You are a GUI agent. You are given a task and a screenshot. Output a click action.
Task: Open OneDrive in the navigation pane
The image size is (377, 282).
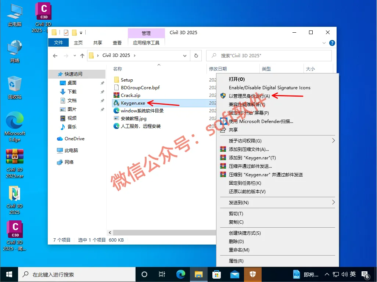[74, 138]
